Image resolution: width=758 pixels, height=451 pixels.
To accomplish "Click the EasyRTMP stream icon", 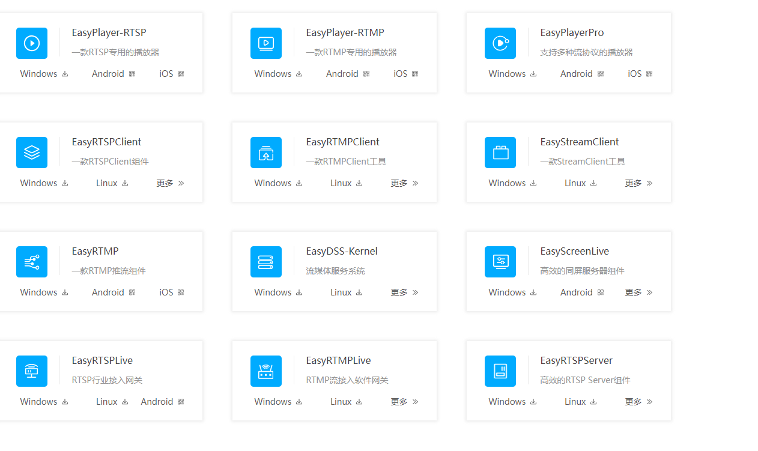I will (32, 262).
